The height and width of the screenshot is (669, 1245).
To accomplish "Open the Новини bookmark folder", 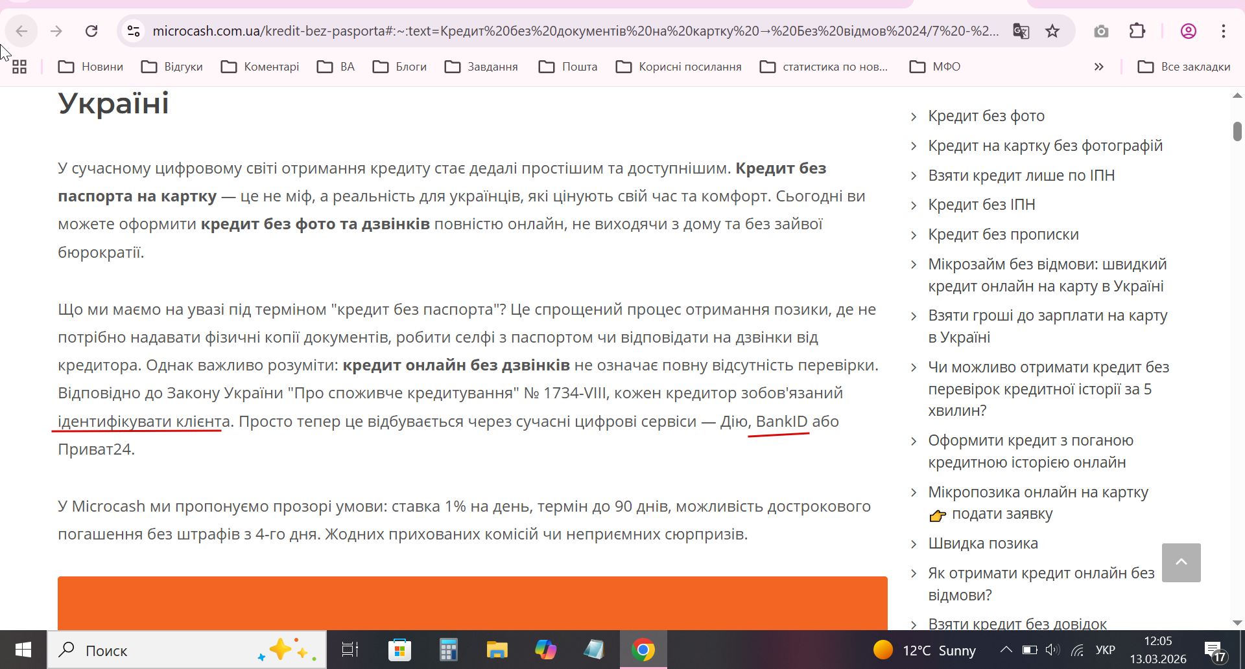I will [91, 67].
